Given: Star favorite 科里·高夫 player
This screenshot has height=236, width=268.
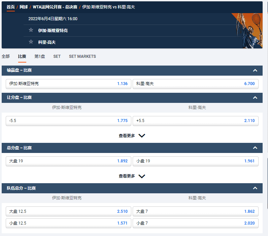Looking at the screenshot, I should [x=31, y=42].
